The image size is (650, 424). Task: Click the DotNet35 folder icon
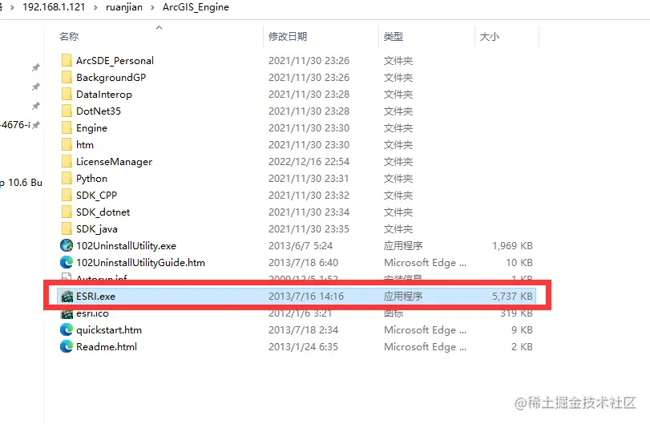(67, 111)
